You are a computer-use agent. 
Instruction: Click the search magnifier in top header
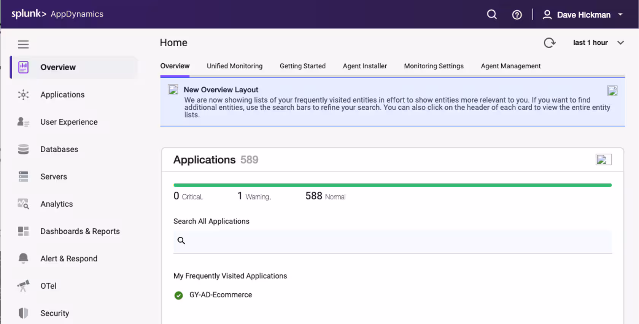click(492, 14)
